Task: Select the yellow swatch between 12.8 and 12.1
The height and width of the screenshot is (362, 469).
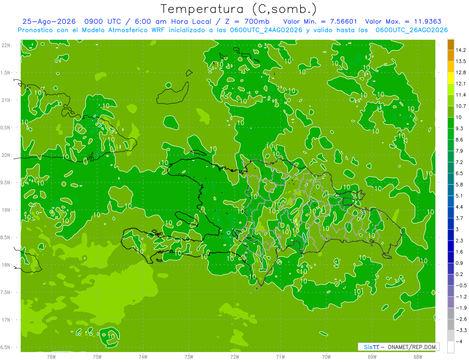Action: click(x=451, y=78)
